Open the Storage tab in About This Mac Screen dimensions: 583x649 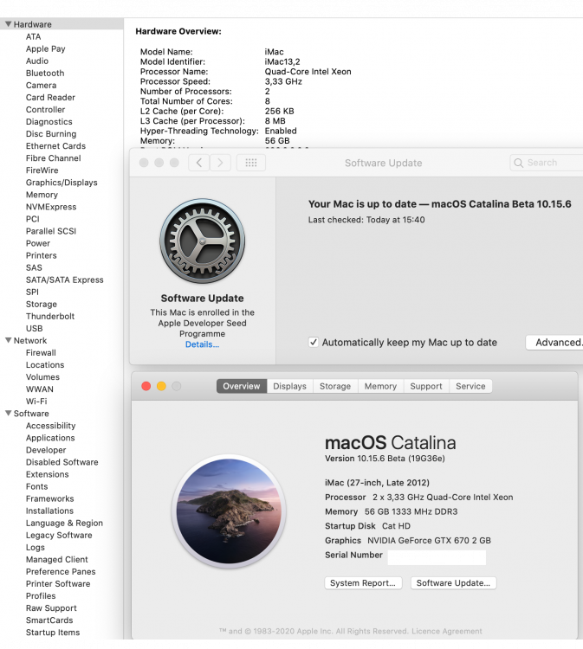(x=335, y=386)
